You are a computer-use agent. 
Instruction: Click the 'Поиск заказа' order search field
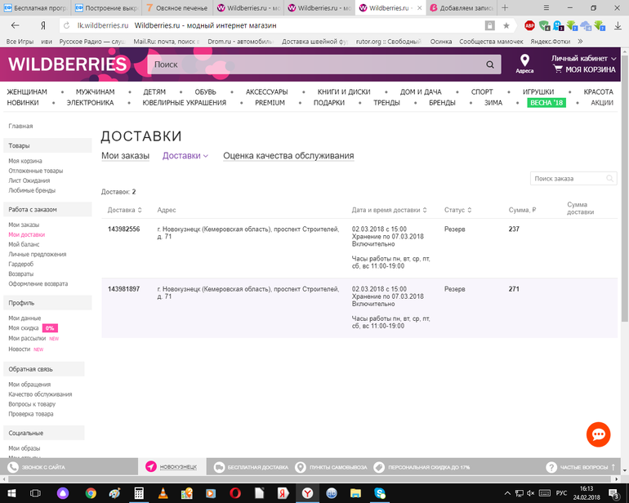pos(569,178)
